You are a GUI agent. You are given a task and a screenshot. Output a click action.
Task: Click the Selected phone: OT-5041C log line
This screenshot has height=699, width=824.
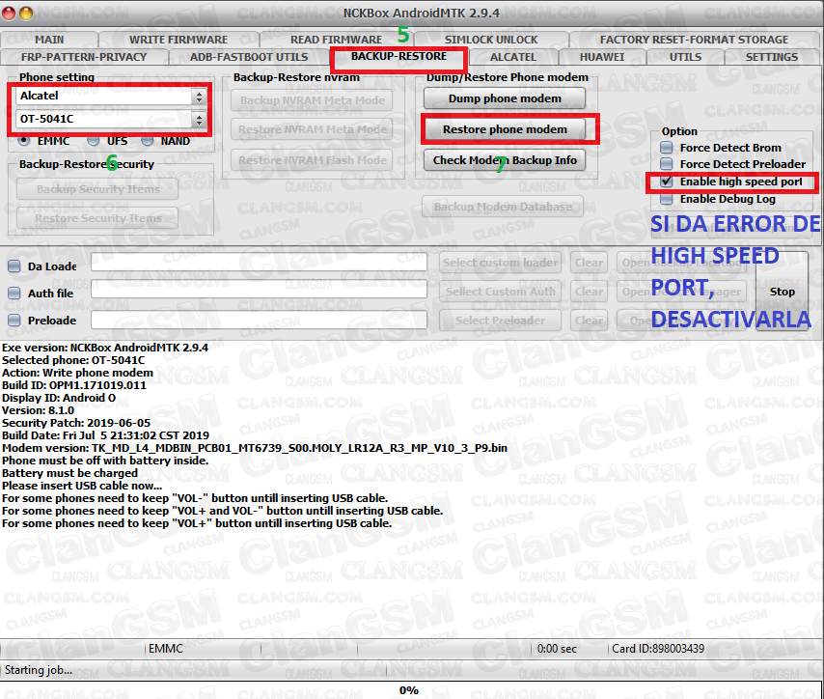point(73,360)
